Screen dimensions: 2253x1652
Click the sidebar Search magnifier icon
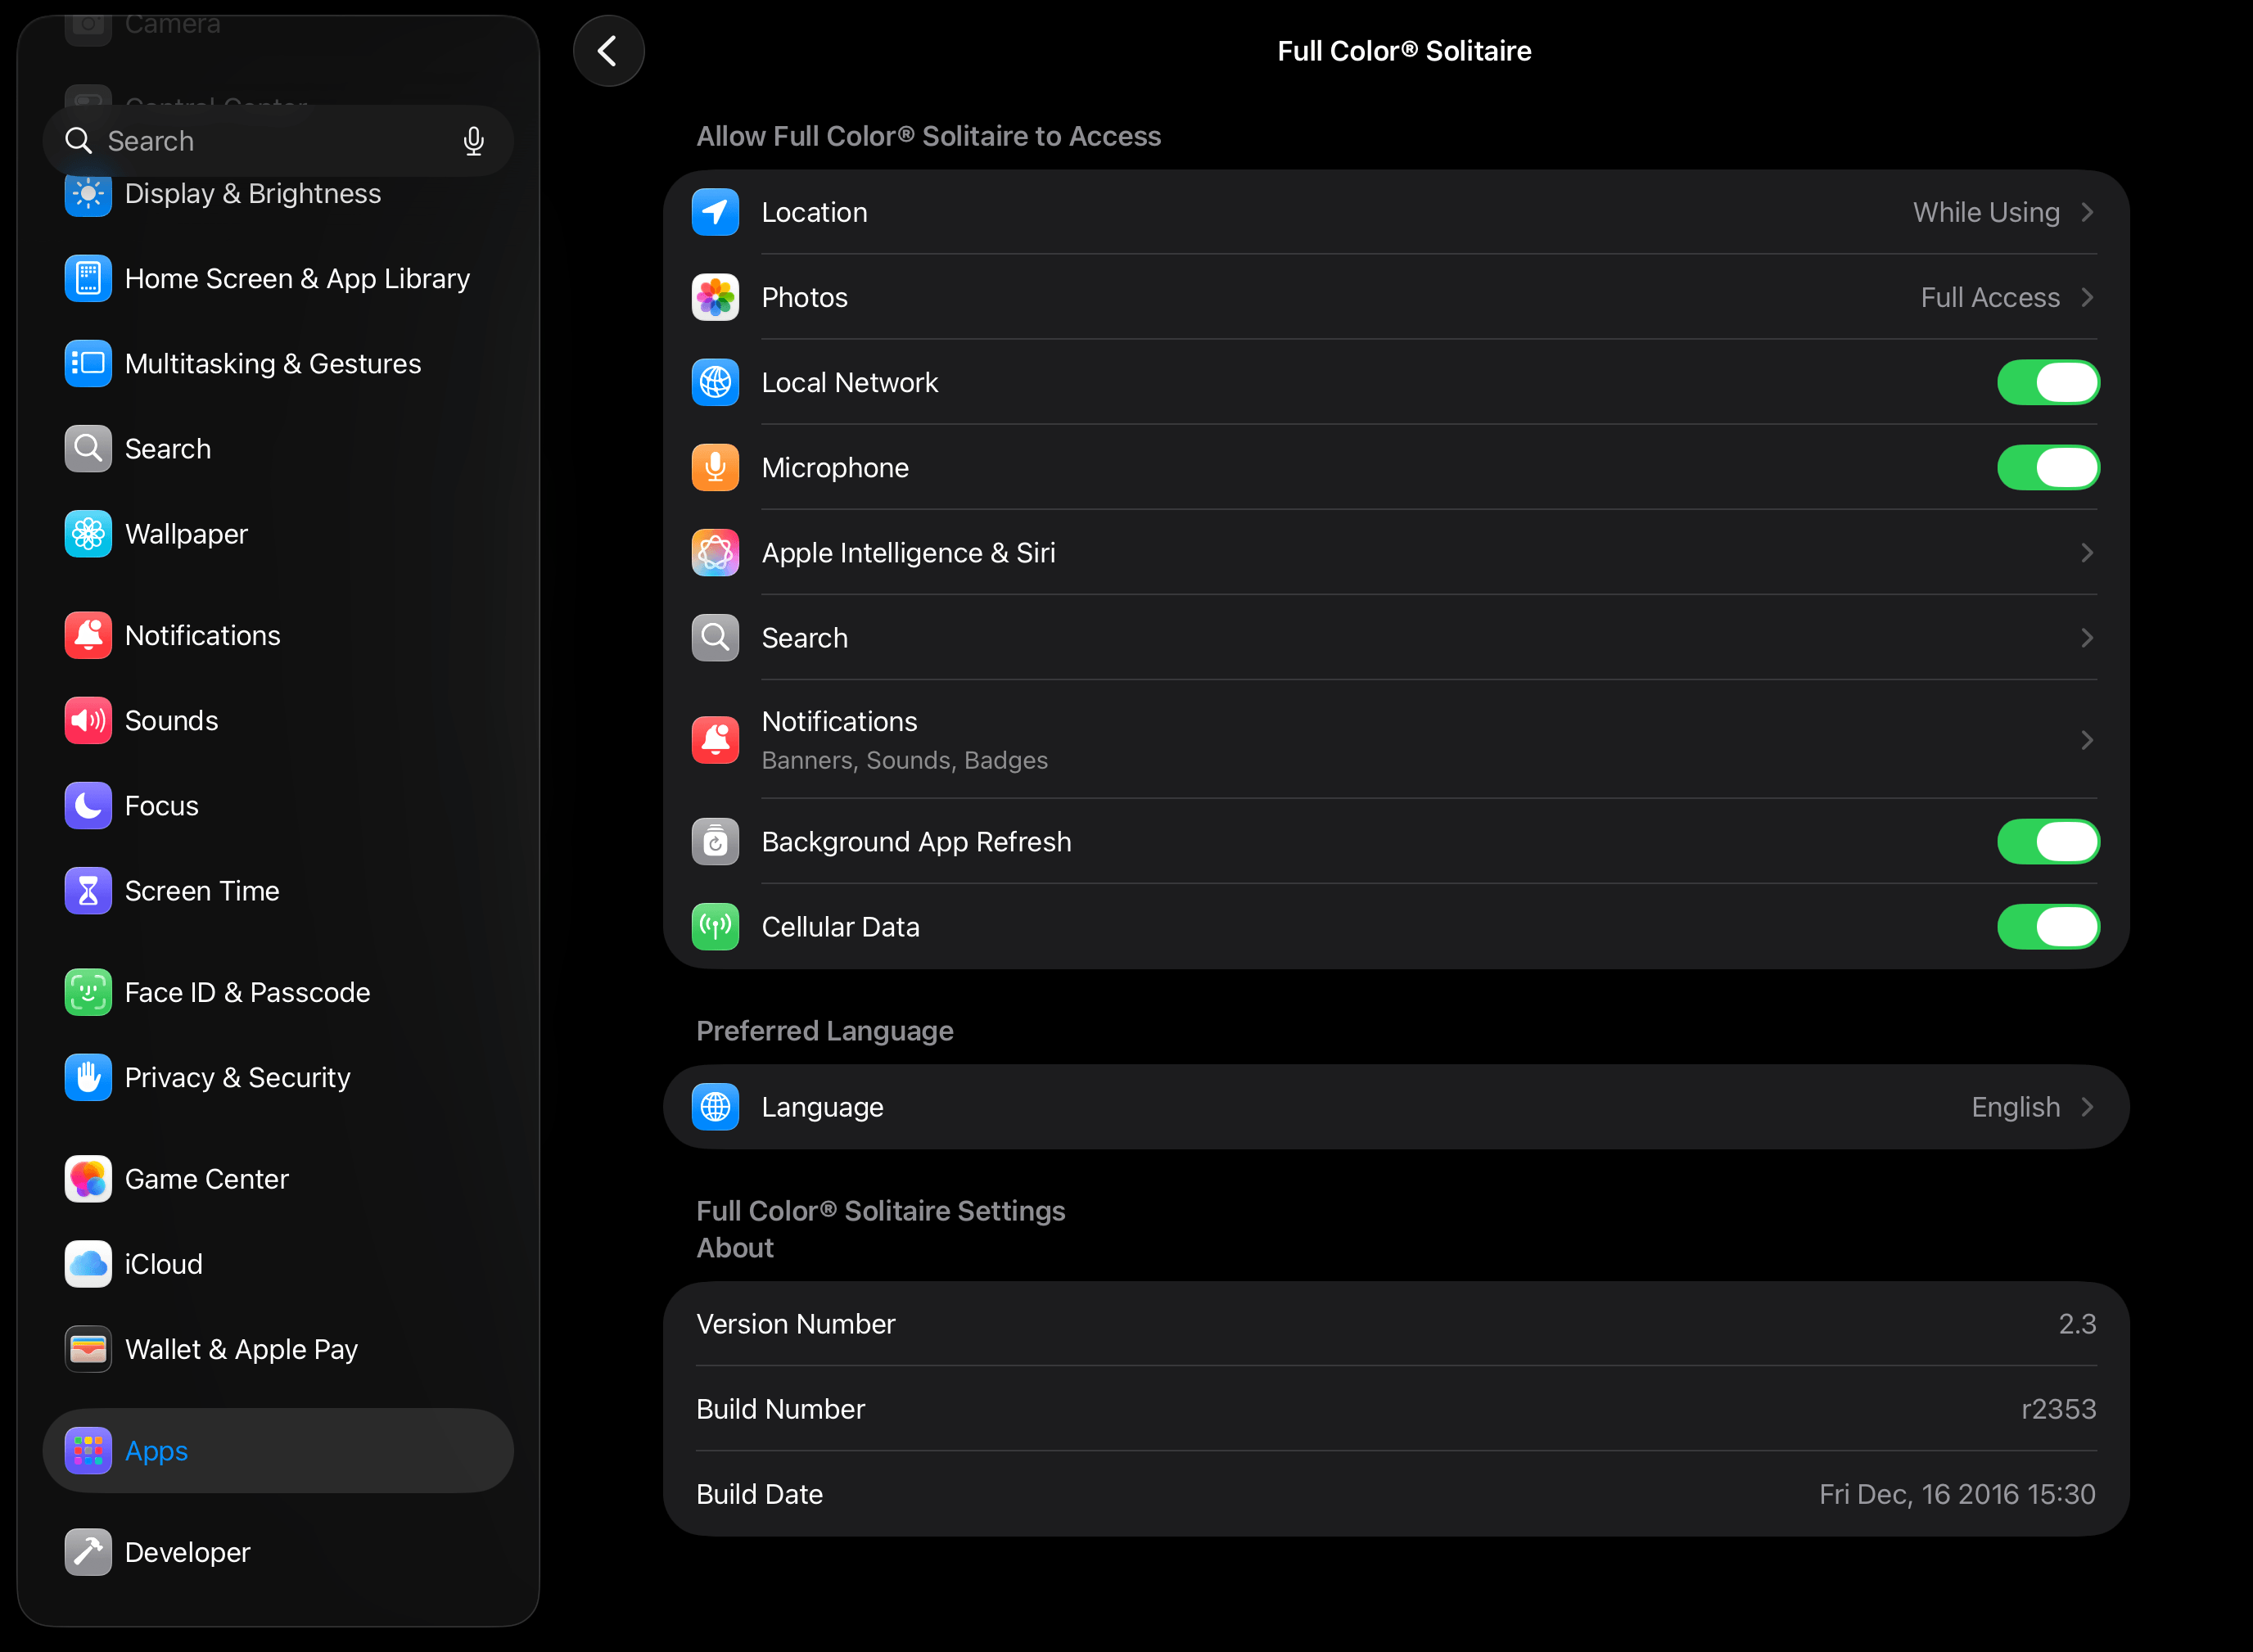(88, 449)
